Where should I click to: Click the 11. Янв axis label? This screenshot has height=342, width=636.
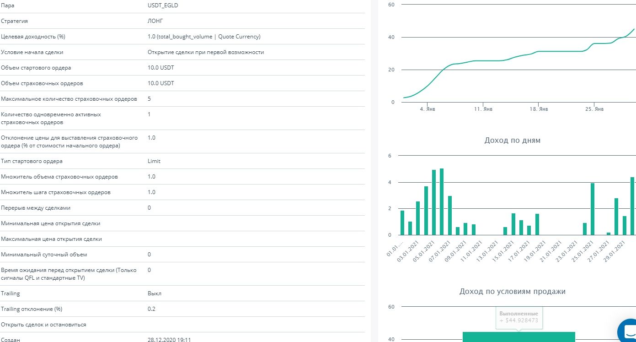[483, 109]
